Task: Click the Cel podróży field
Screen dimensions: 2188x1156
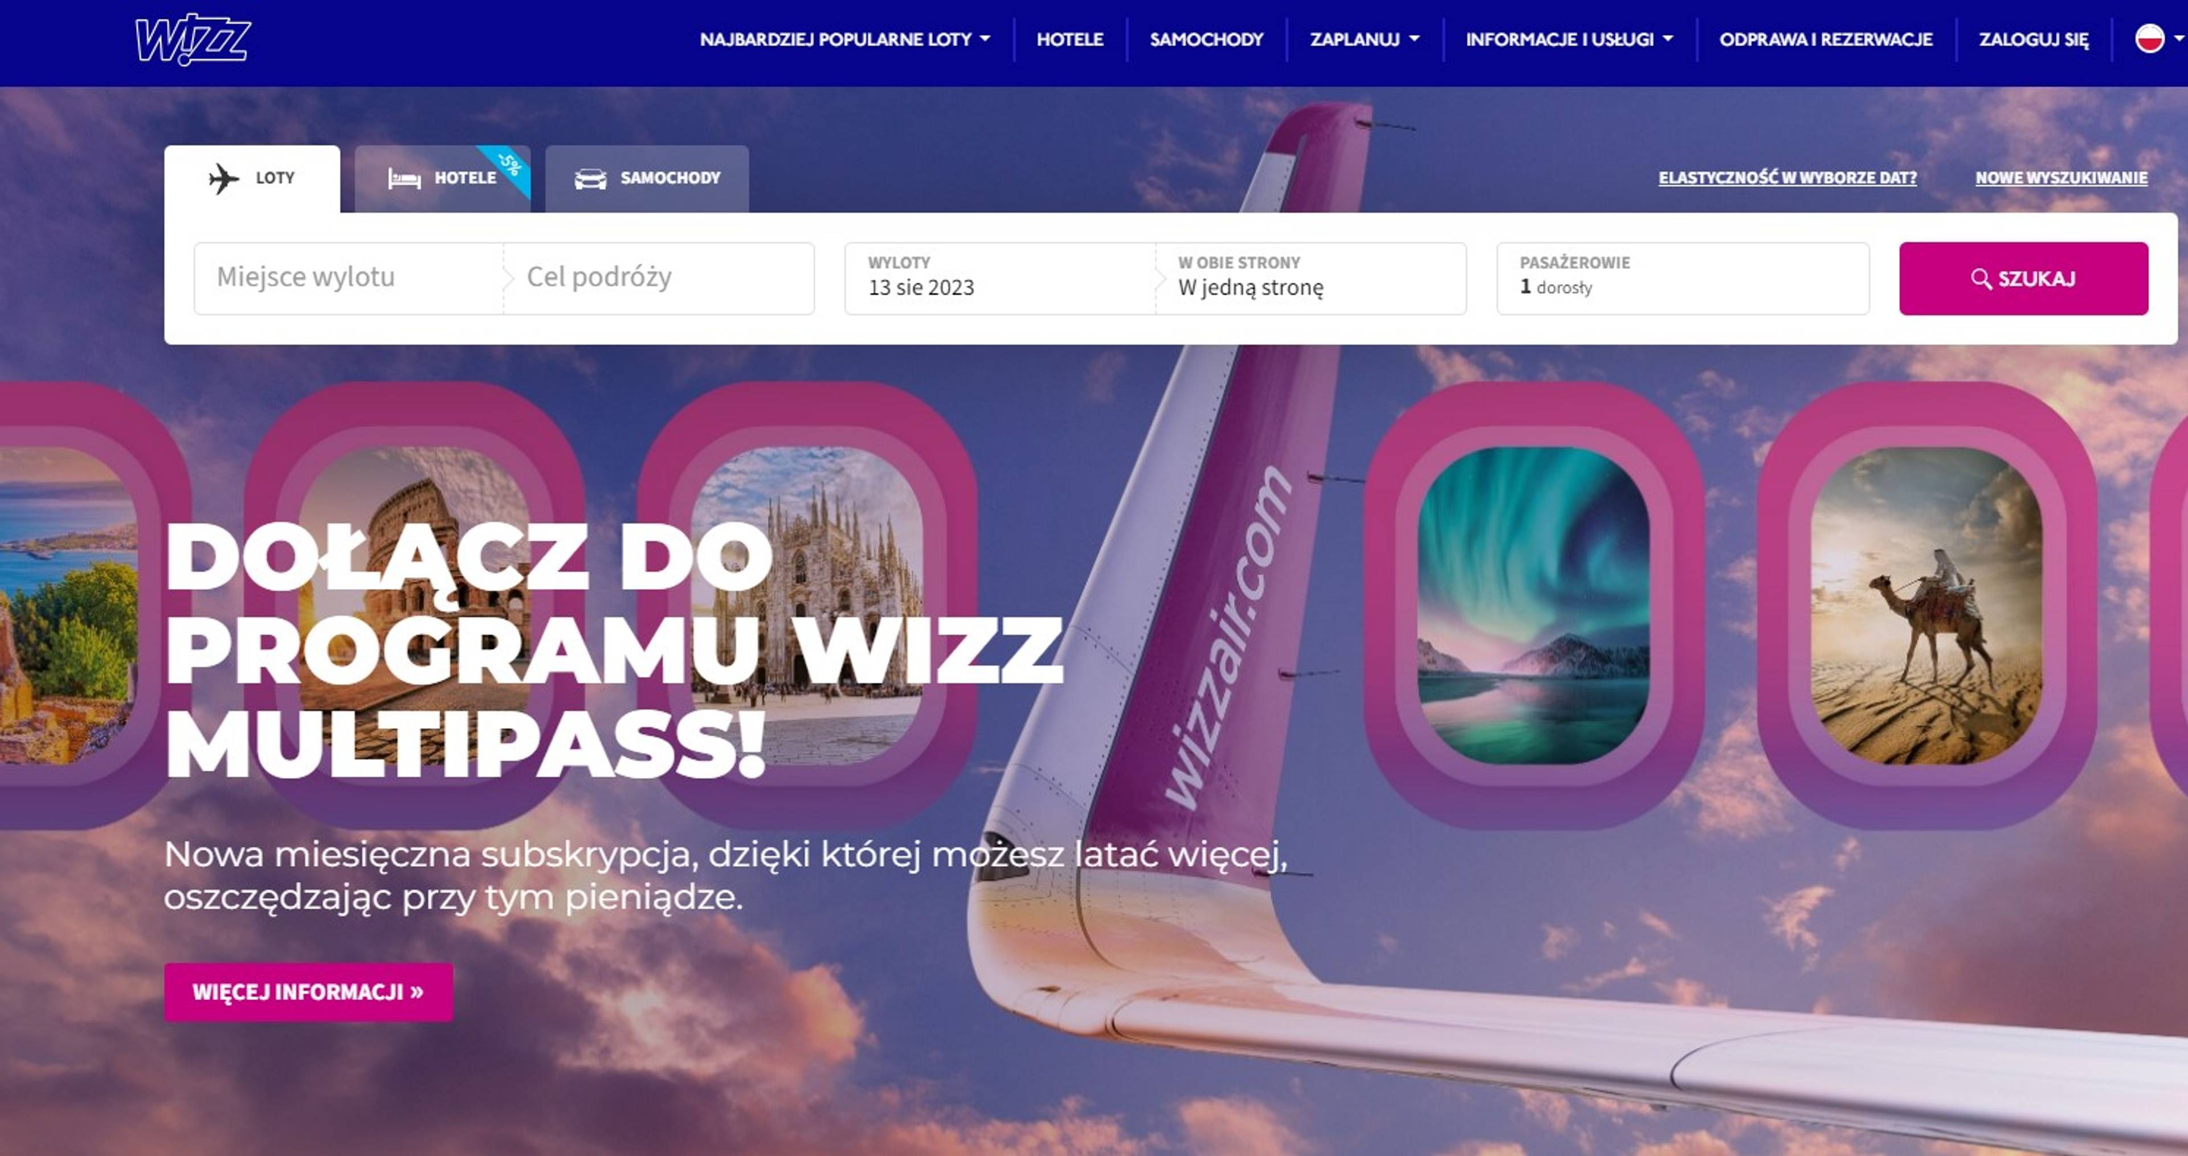Action: (x=659, y=279)
